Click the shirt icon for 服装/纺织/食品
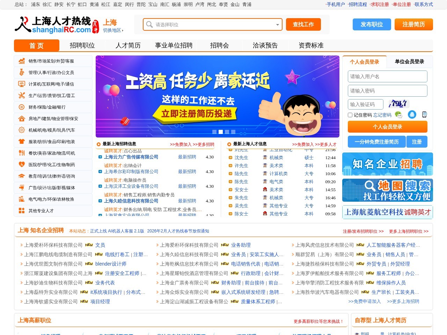Screen dimensions: 447x335 point(22,142)
